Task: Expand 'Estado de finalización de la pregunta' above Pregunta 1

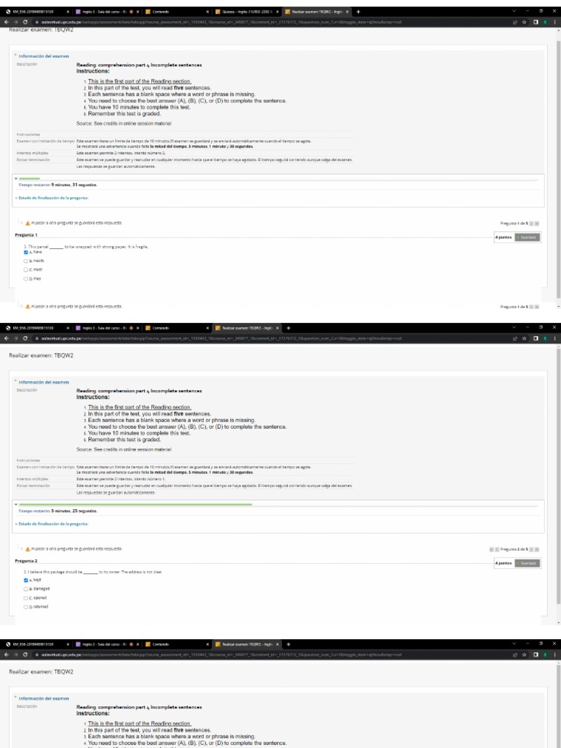Action: (52, 197)
